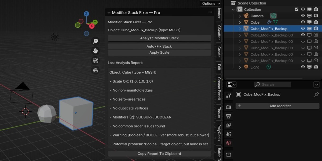The height and width of the screenshot is (161, 322).
Task: Collapse the Modifier Stack Fixer — Pro panel
Action: pyautogui.click(x=109, y=13)
